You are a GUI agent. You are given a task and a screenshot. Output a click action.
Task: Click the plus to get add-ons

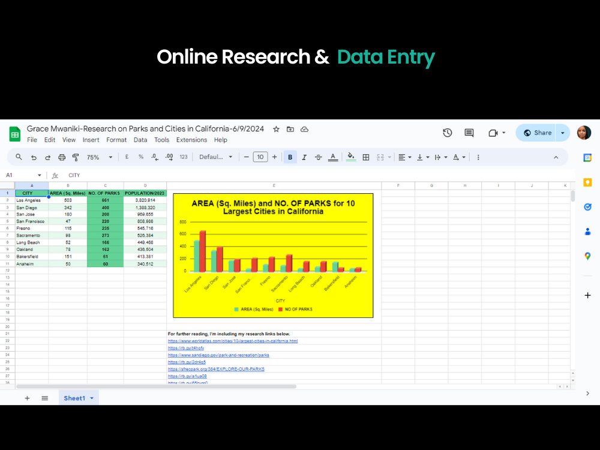tap(588, 295)
